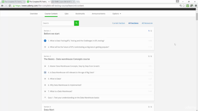
Task: Open the Options dropdown
Action: [117, 14]
